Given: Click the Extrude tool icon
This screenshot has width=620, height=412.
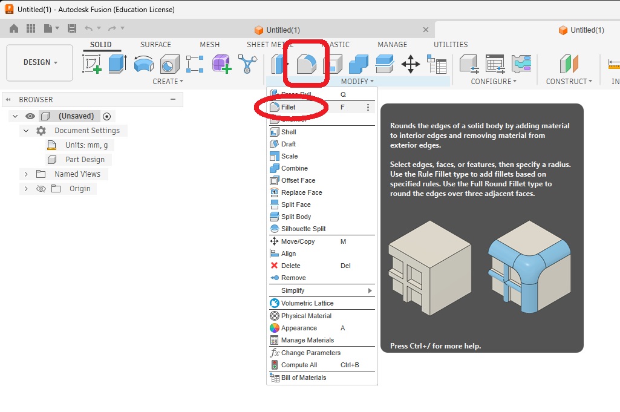Looking at the screenshot, I should click(x=117, y=64).
